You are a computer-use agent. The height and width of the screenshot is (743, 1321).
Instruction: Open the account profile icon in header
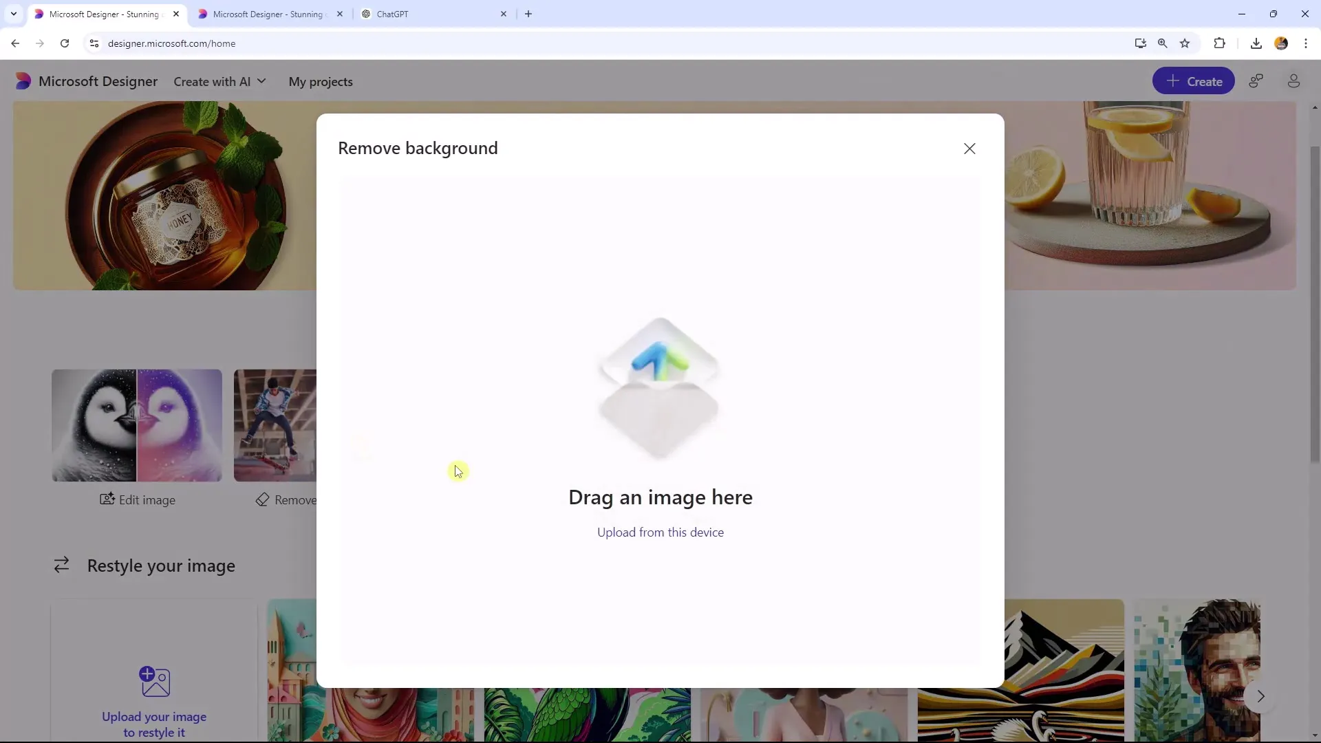1293,81
